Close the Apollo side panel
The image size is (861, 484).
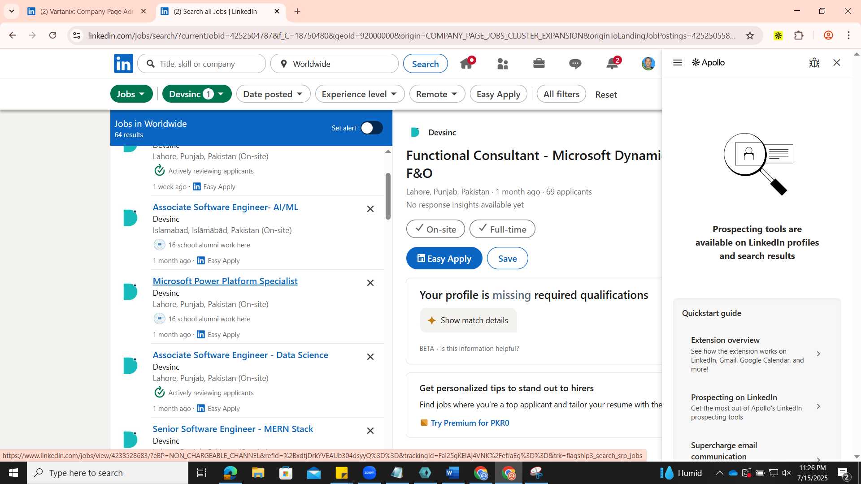837,63
